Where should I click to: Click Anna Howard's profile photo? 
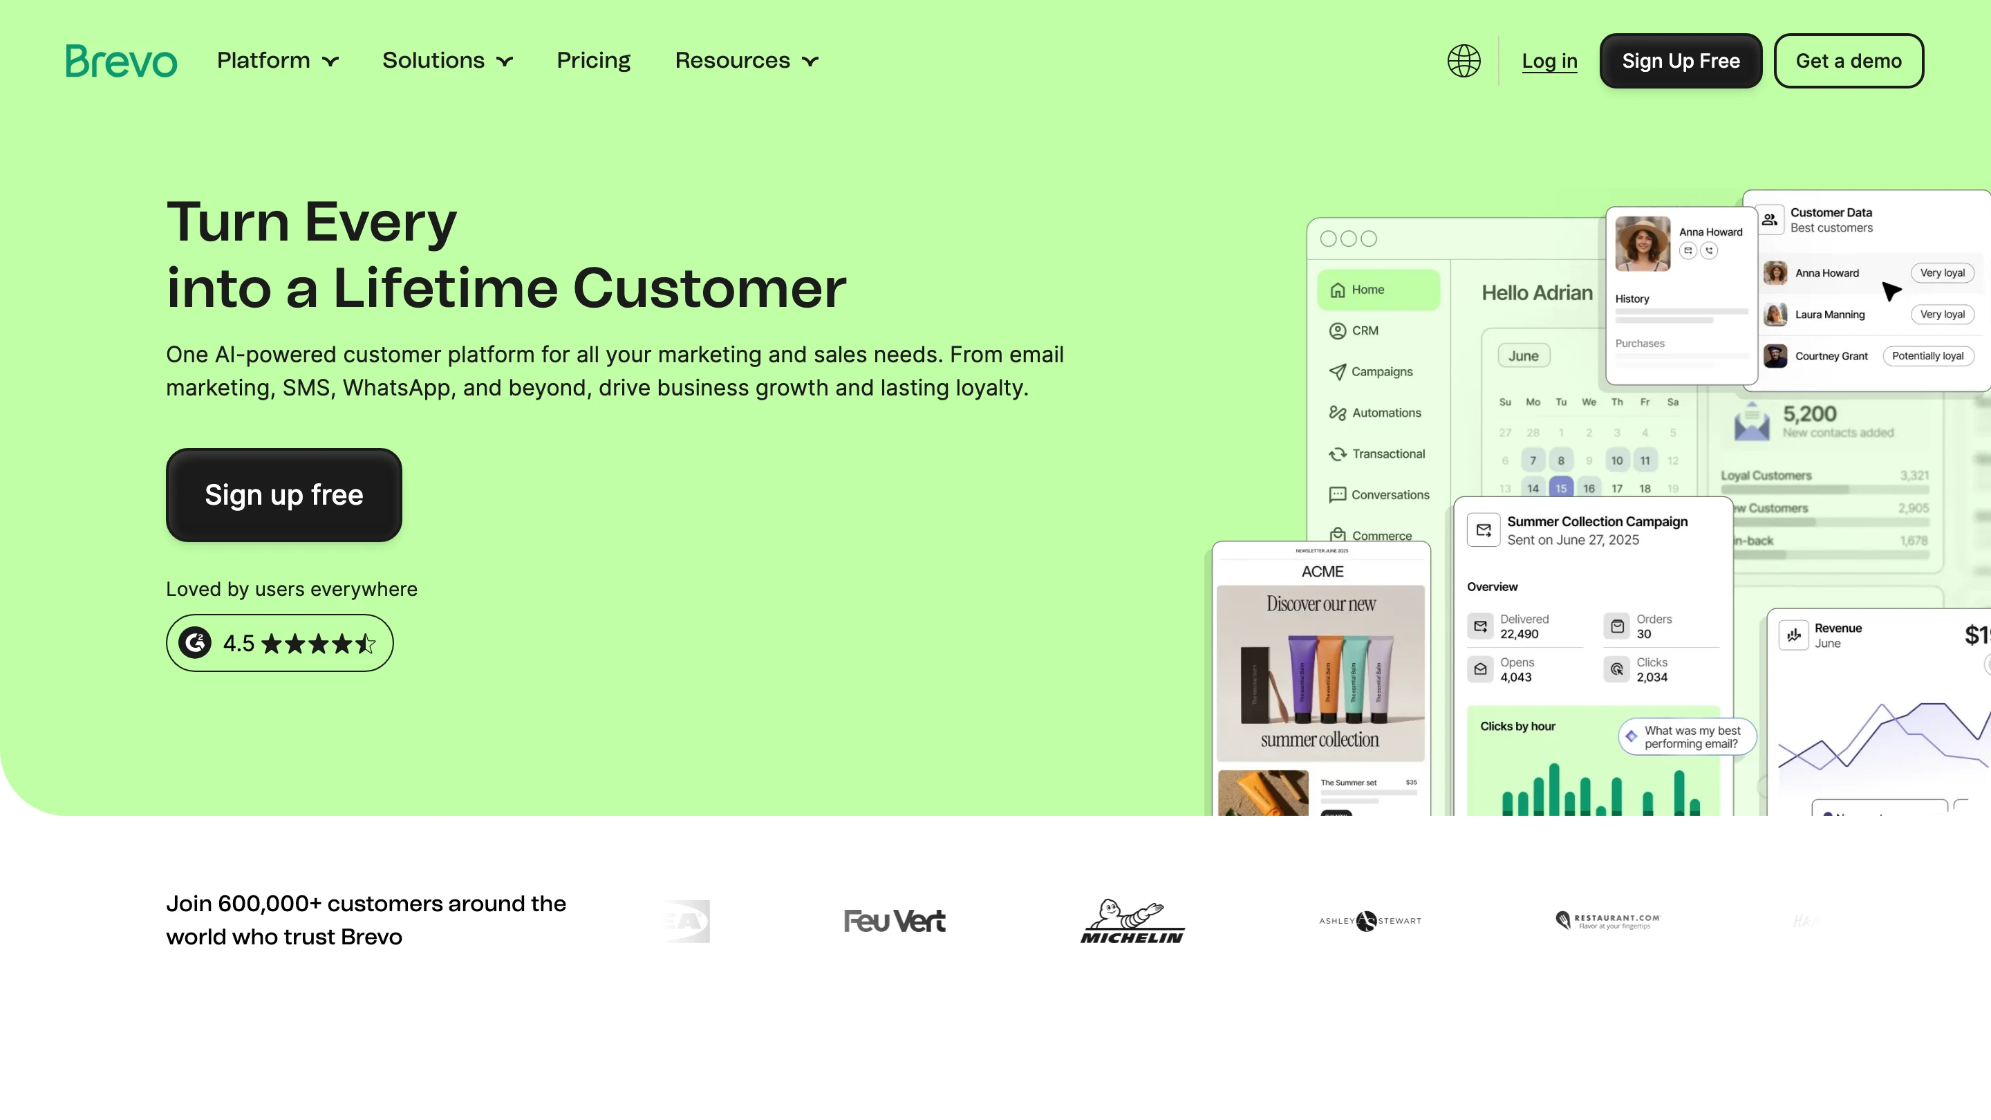point(1643,244)
